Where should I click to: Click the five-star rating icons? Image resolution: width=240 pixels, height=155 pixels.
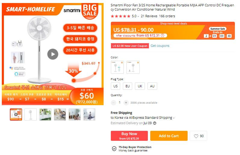[x=121, y=16]
